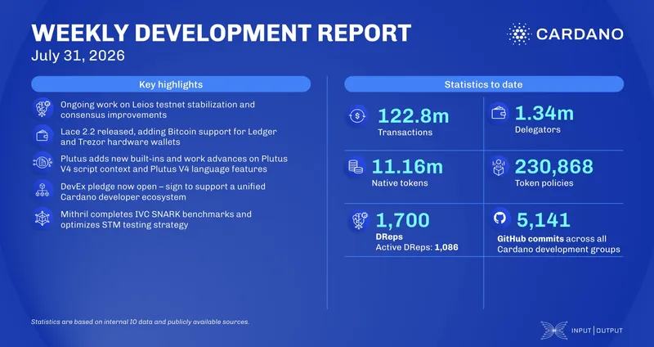This screenshot has width=654, height=347.
Task: Click the Lace 2.2 wallet highlight icon
Action: click(x=43, y=135)
